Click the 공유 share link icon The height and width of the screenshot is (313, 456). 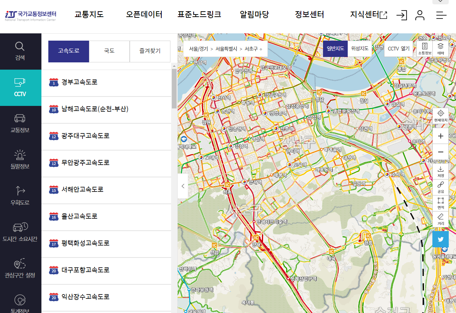[x=440, y=187]
